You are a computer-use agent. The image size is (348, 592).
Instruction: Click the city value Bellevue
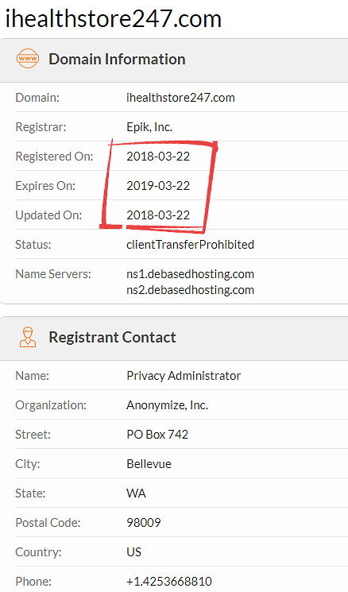click(149, 463)
